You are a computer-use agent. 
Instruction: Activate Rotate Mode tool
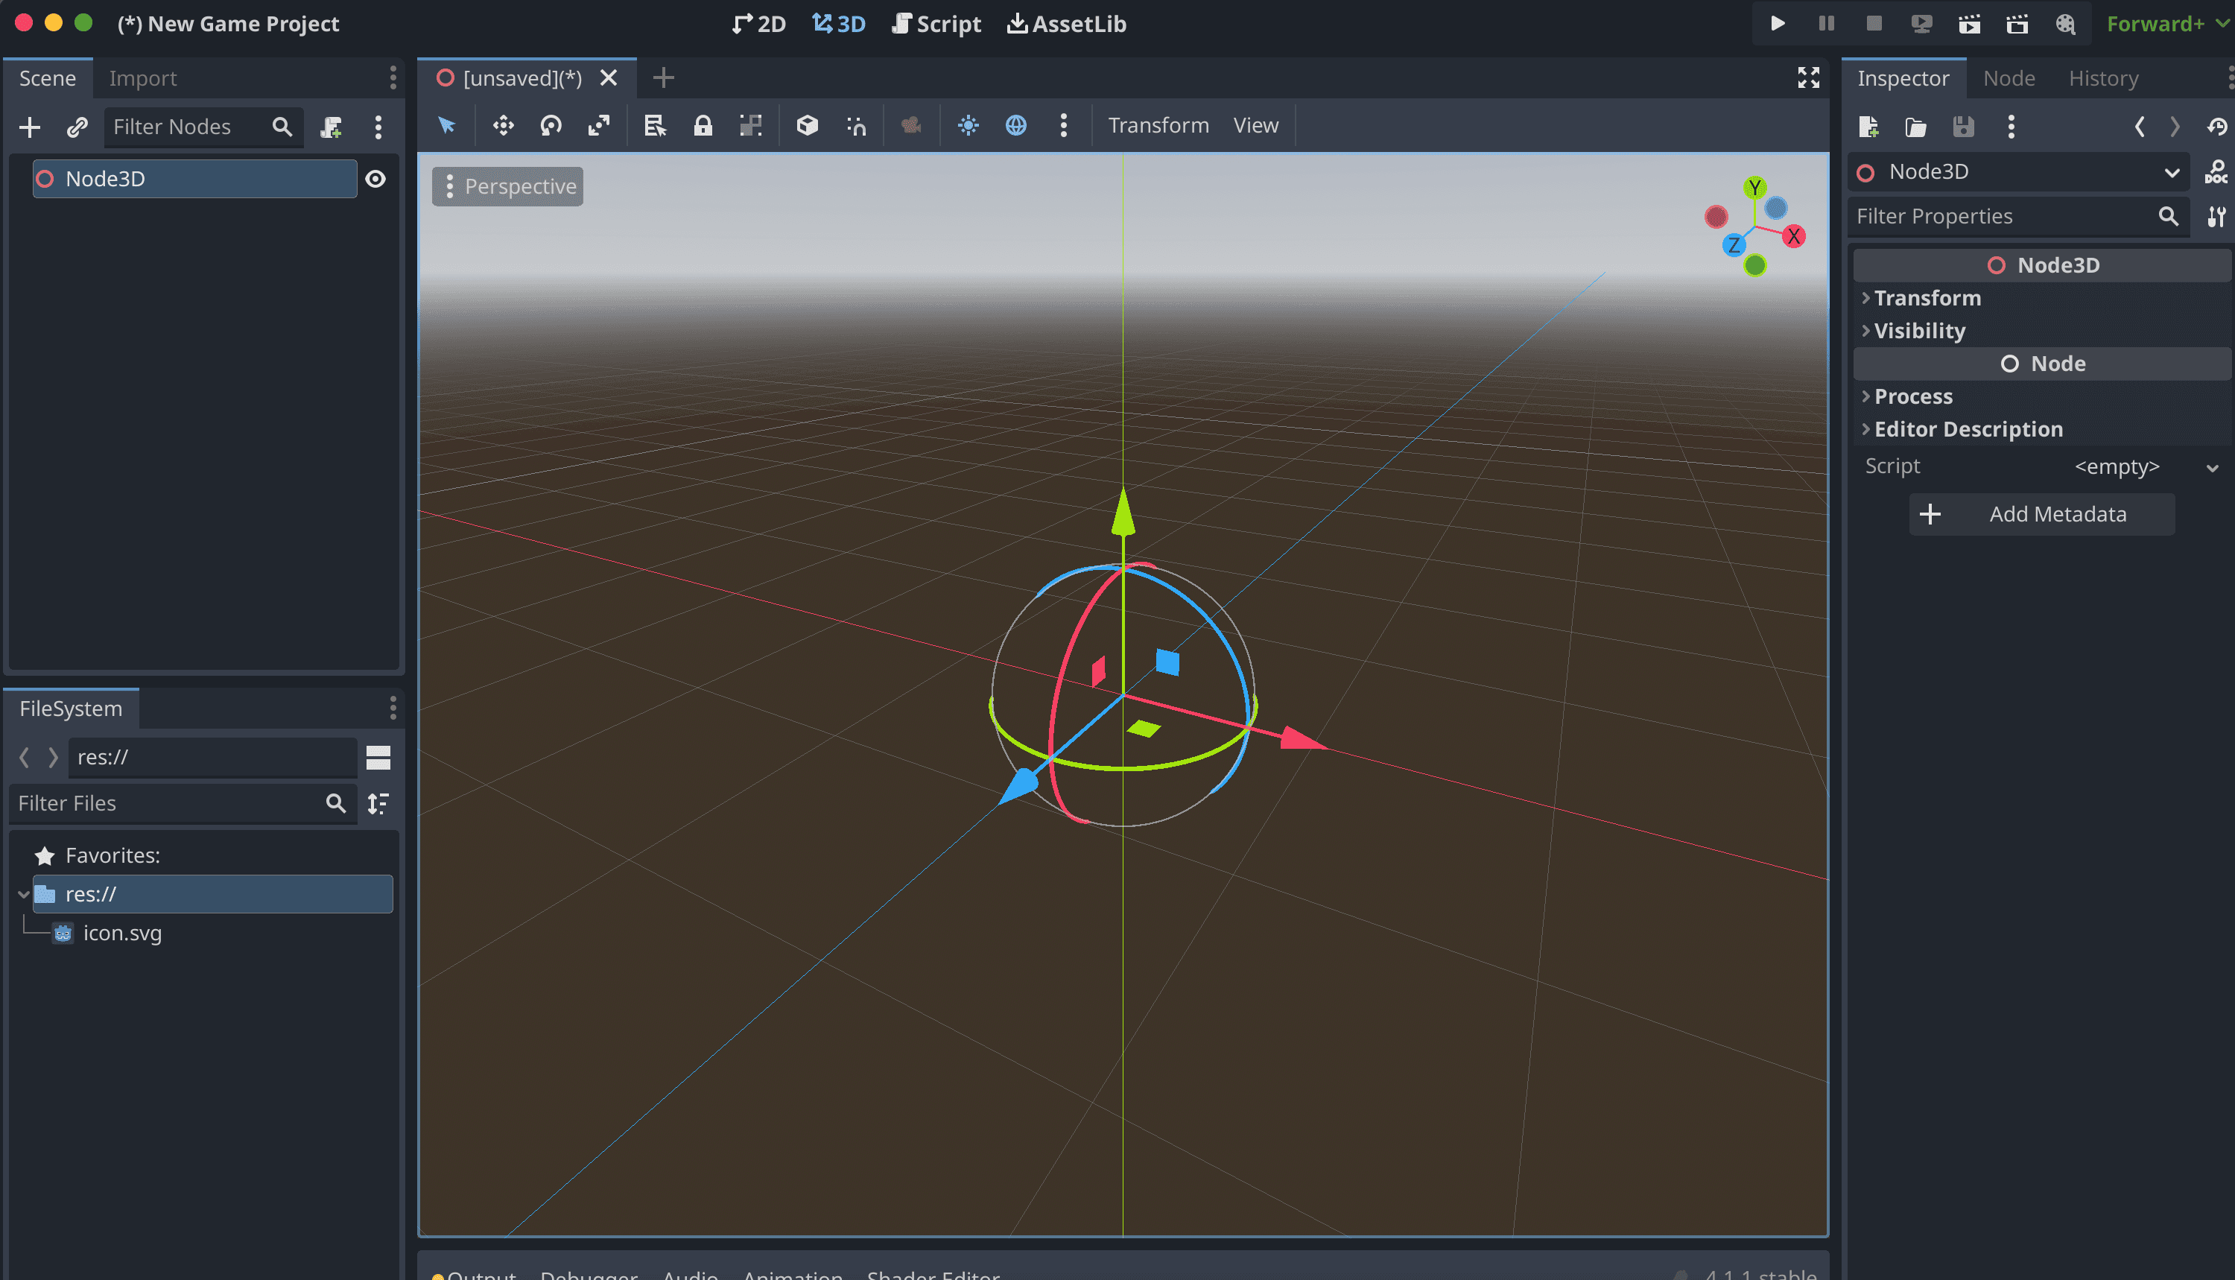pyautogui.click(x=551, y=126)
